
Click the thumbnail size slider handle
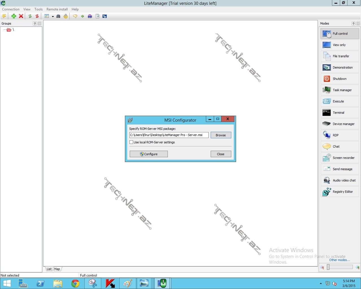[x=328, y=267]
